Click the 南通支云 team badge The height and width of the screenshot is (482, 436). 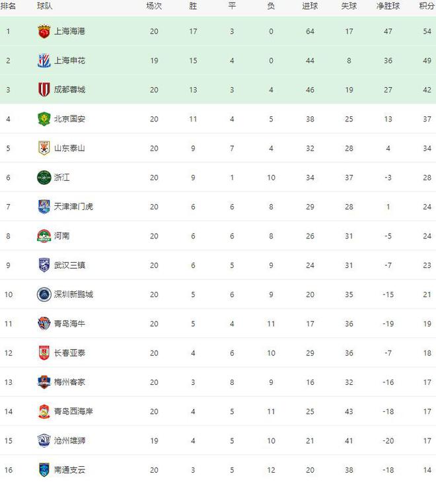[x=44, y=470]
